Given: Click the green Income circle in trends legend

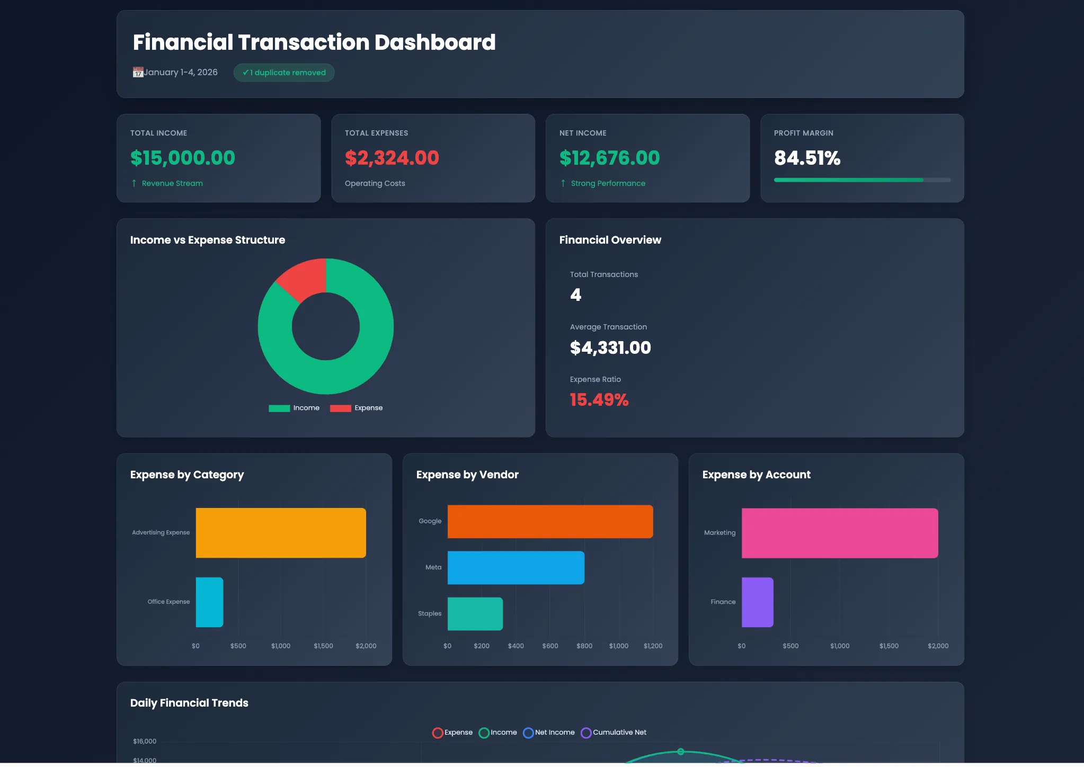Looking at the screenshot, I should pos(484,733).
